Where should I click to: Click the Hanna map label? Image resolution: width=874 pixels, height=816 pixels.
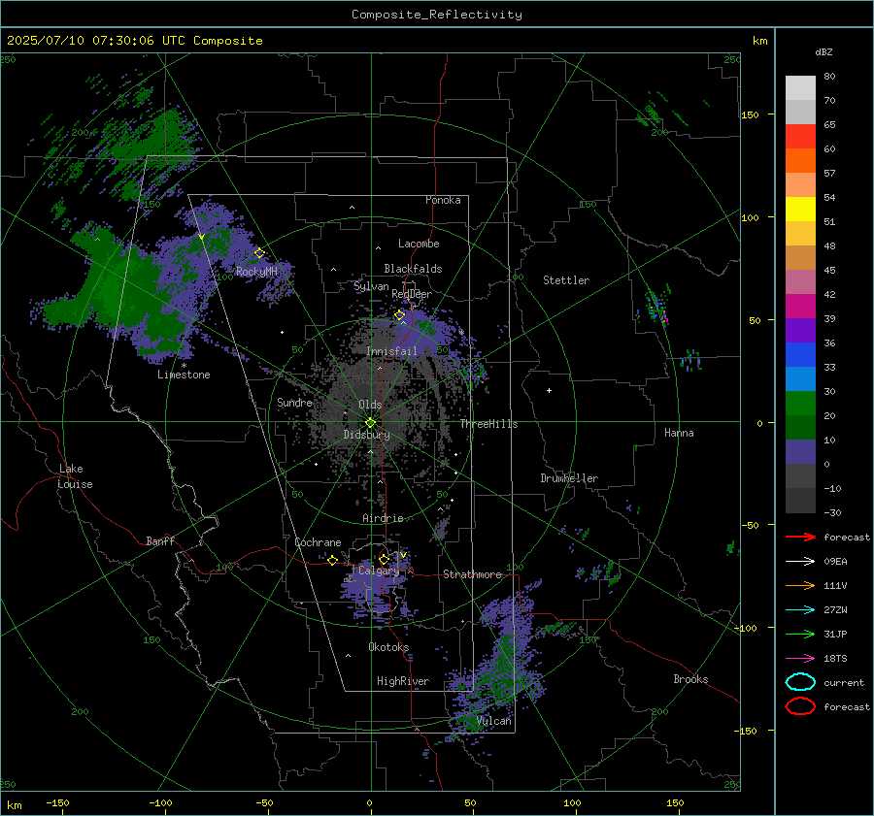click(x=679, y=433)
